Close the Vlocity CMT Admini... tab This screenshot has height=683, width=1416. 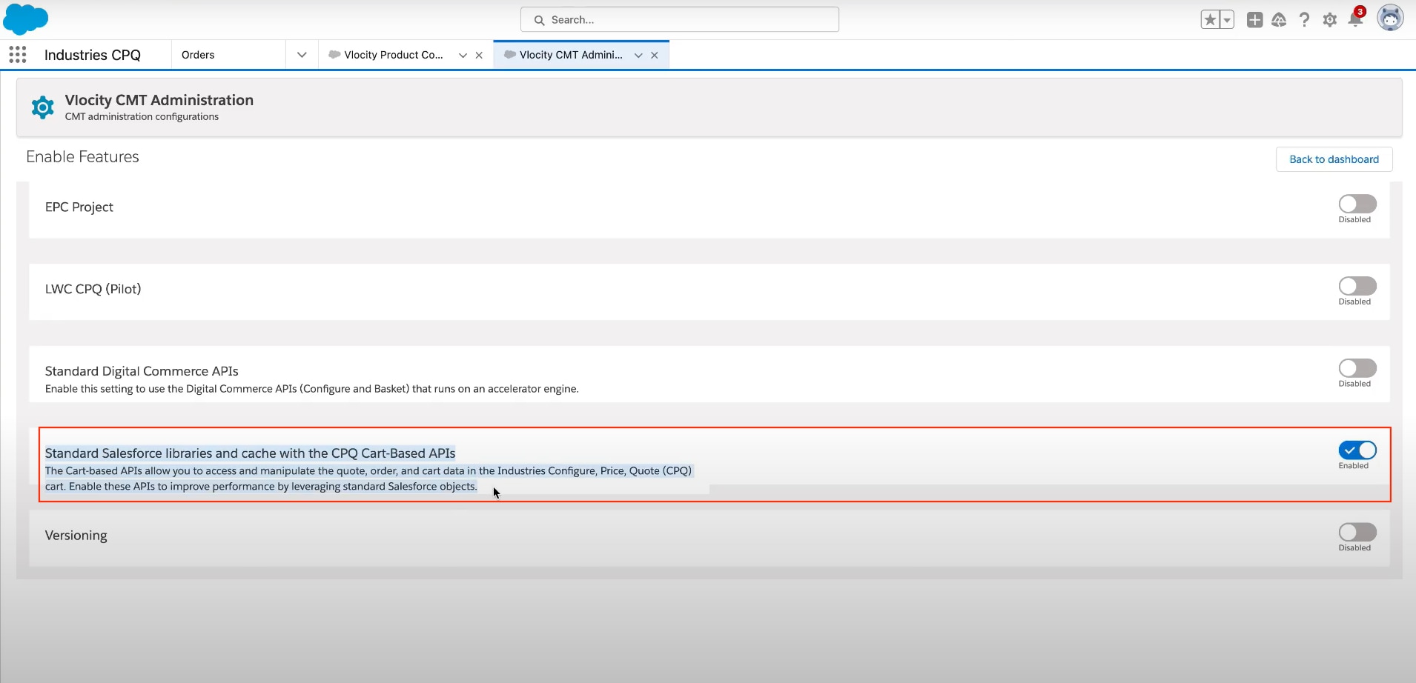click(655, 56)
